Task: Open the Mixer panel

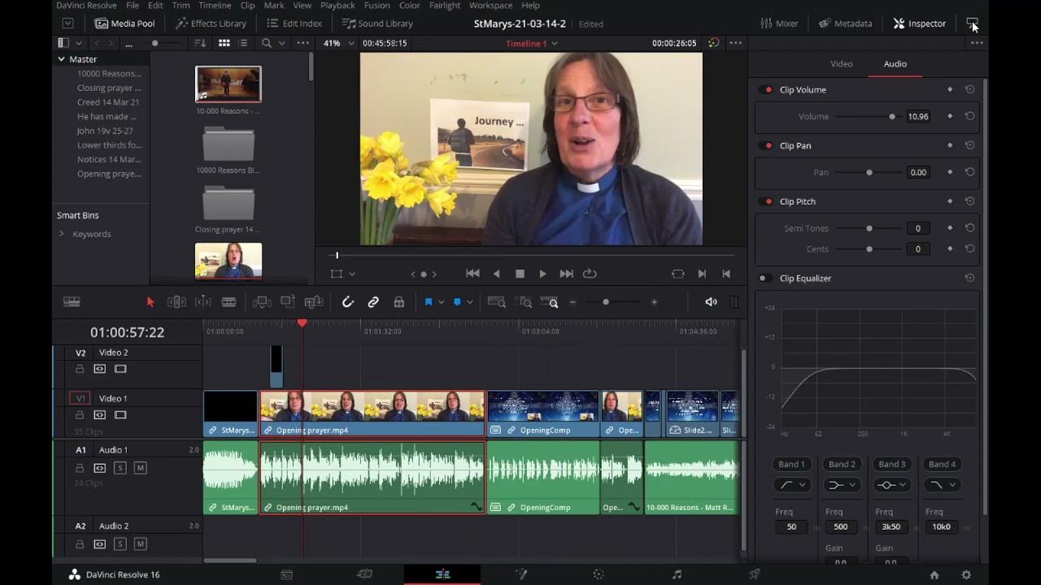Action: click(779, 24)
